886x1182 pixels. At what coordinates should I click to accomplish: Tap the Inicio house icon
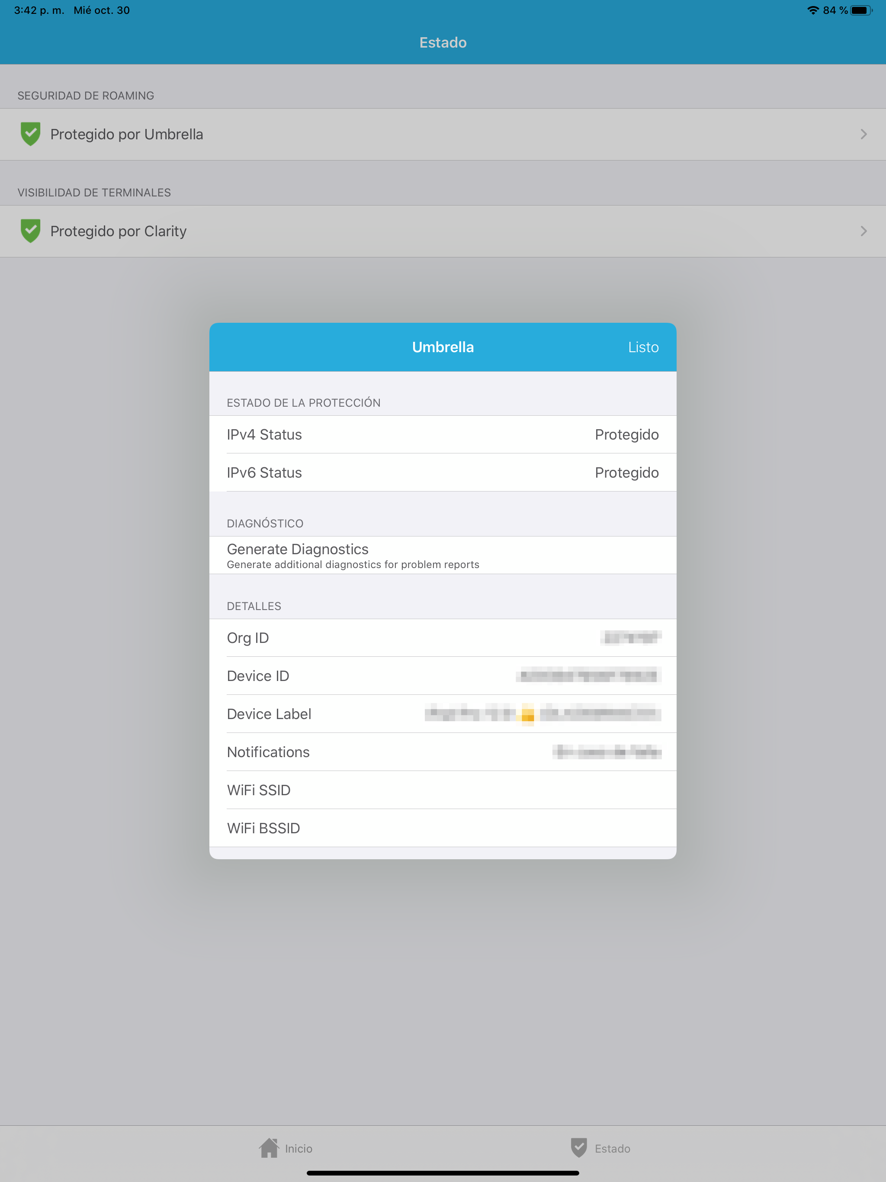pyautogui.click(x=269, y=1148)
